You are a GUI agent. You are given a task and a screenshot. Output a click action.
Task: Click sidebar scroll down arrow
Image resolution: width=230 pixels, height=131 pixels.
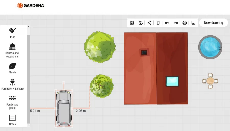(x=28, y=125)
